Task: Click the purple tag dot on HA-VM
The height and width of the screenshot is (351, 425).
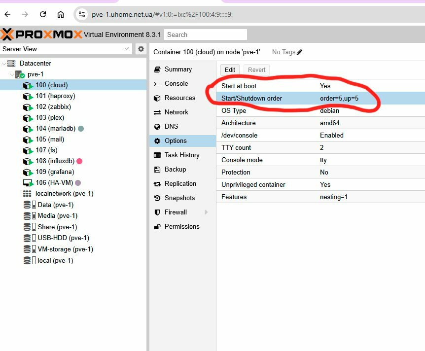Action: click(78, 183)
